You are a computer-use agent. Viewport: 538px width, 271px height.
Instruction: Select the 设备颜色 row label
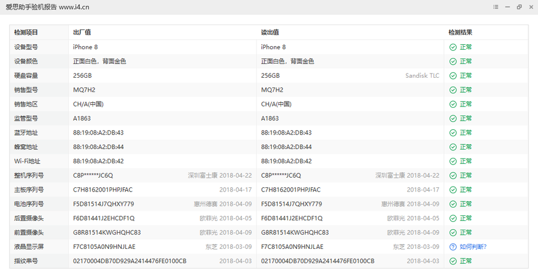pyautogui.click(x=26, y=62)
